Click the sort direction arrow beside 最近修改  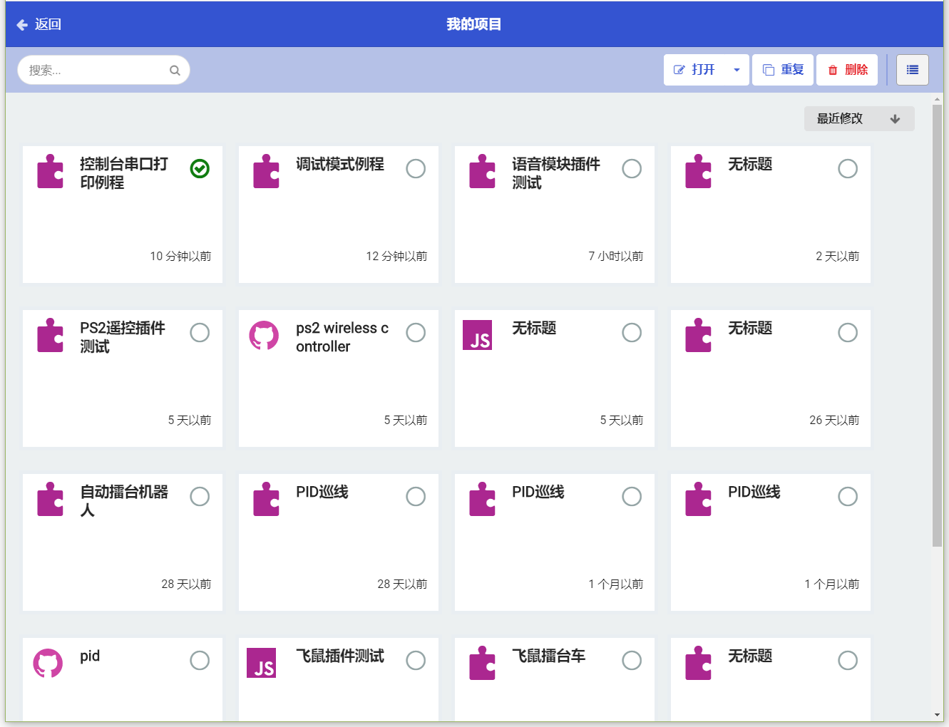(896, 118)
